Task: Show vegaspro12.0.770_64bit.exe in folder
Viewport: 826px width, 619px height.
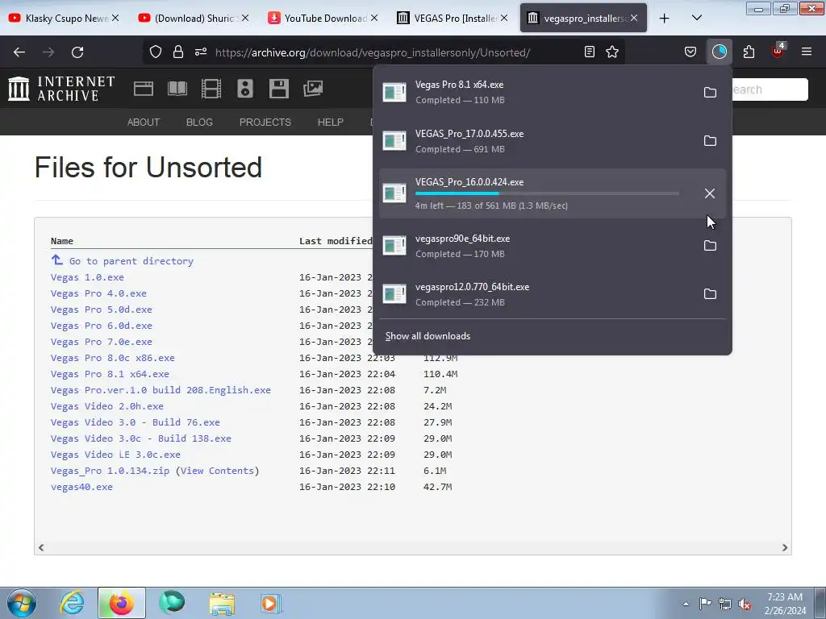Action: point(710,293)
